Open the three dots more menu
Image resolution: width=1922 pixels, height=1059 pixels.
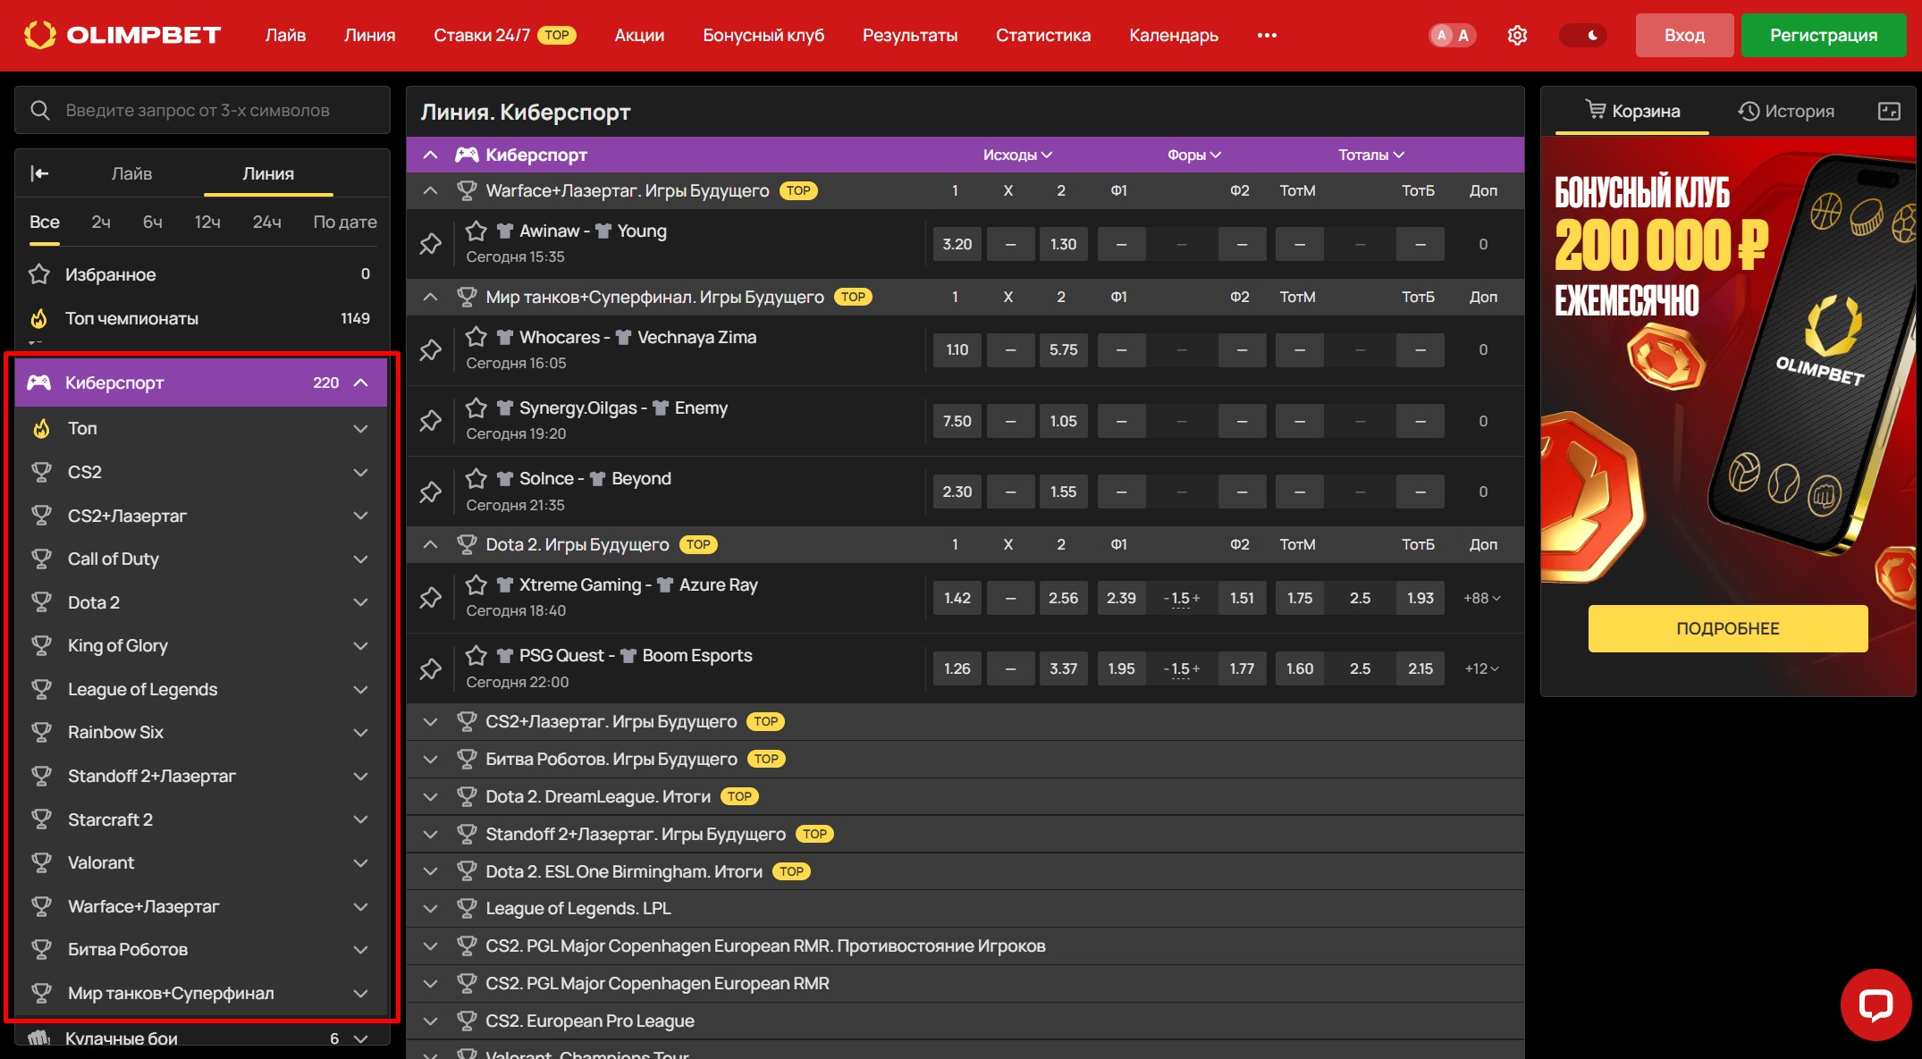click(x=1267, y=36)
